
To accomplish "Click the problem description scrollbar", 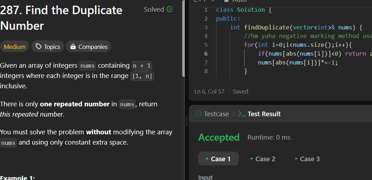I will (183, 38).
